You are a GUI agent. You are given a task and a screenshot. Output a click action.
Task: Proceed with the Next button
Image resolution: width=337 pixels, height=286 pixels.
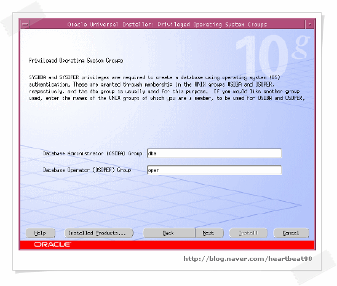[x=209, y=233]
